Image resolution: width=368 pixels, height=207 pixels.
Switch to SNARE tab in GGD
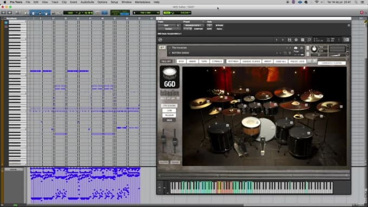coord(193,62)
